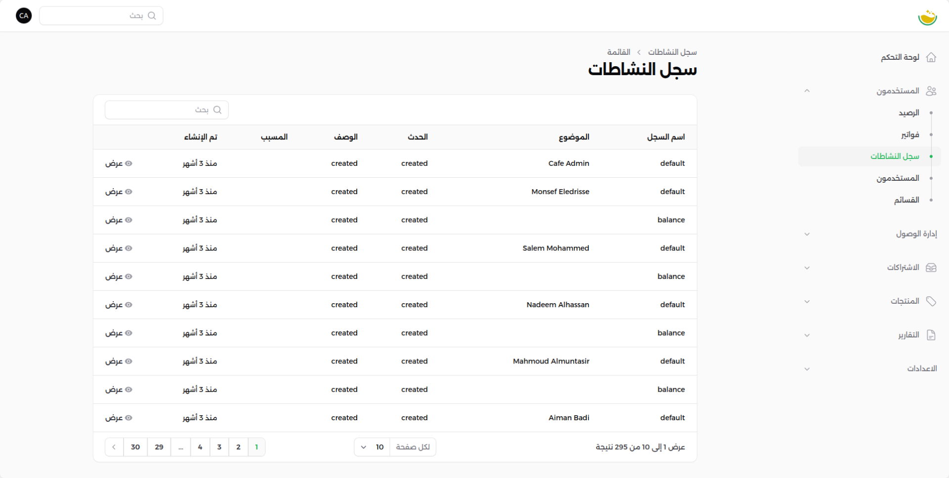This screenshot has width=949, height=478.
Task: Click the home icon beside لوحة التحكم
Action: 931,57
